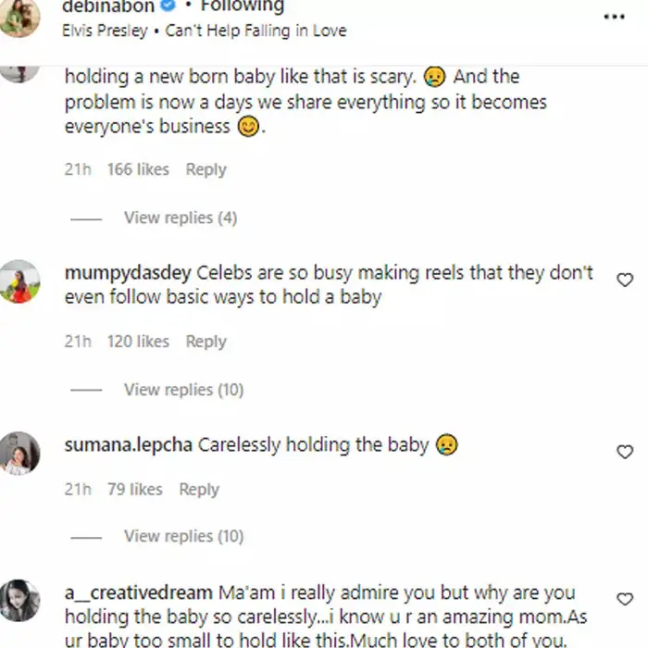Screen dimensions: 648x648
Task: Like sumana.lepcha's comment with the heart
Action: [625, 452]
